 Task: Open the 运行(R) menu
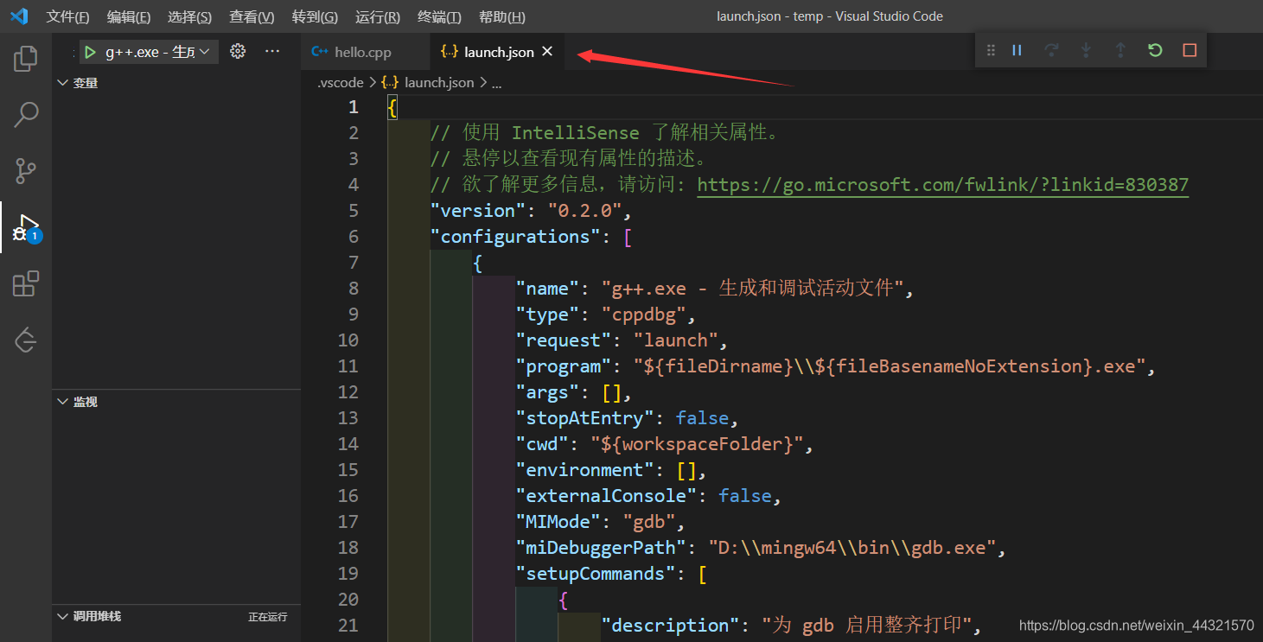[378, 16]
